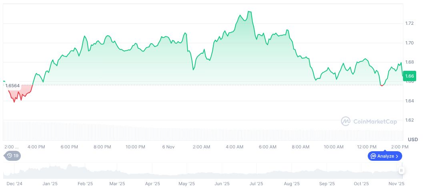Click the 8:00 AM time axis label

click(x=299, y=147)
